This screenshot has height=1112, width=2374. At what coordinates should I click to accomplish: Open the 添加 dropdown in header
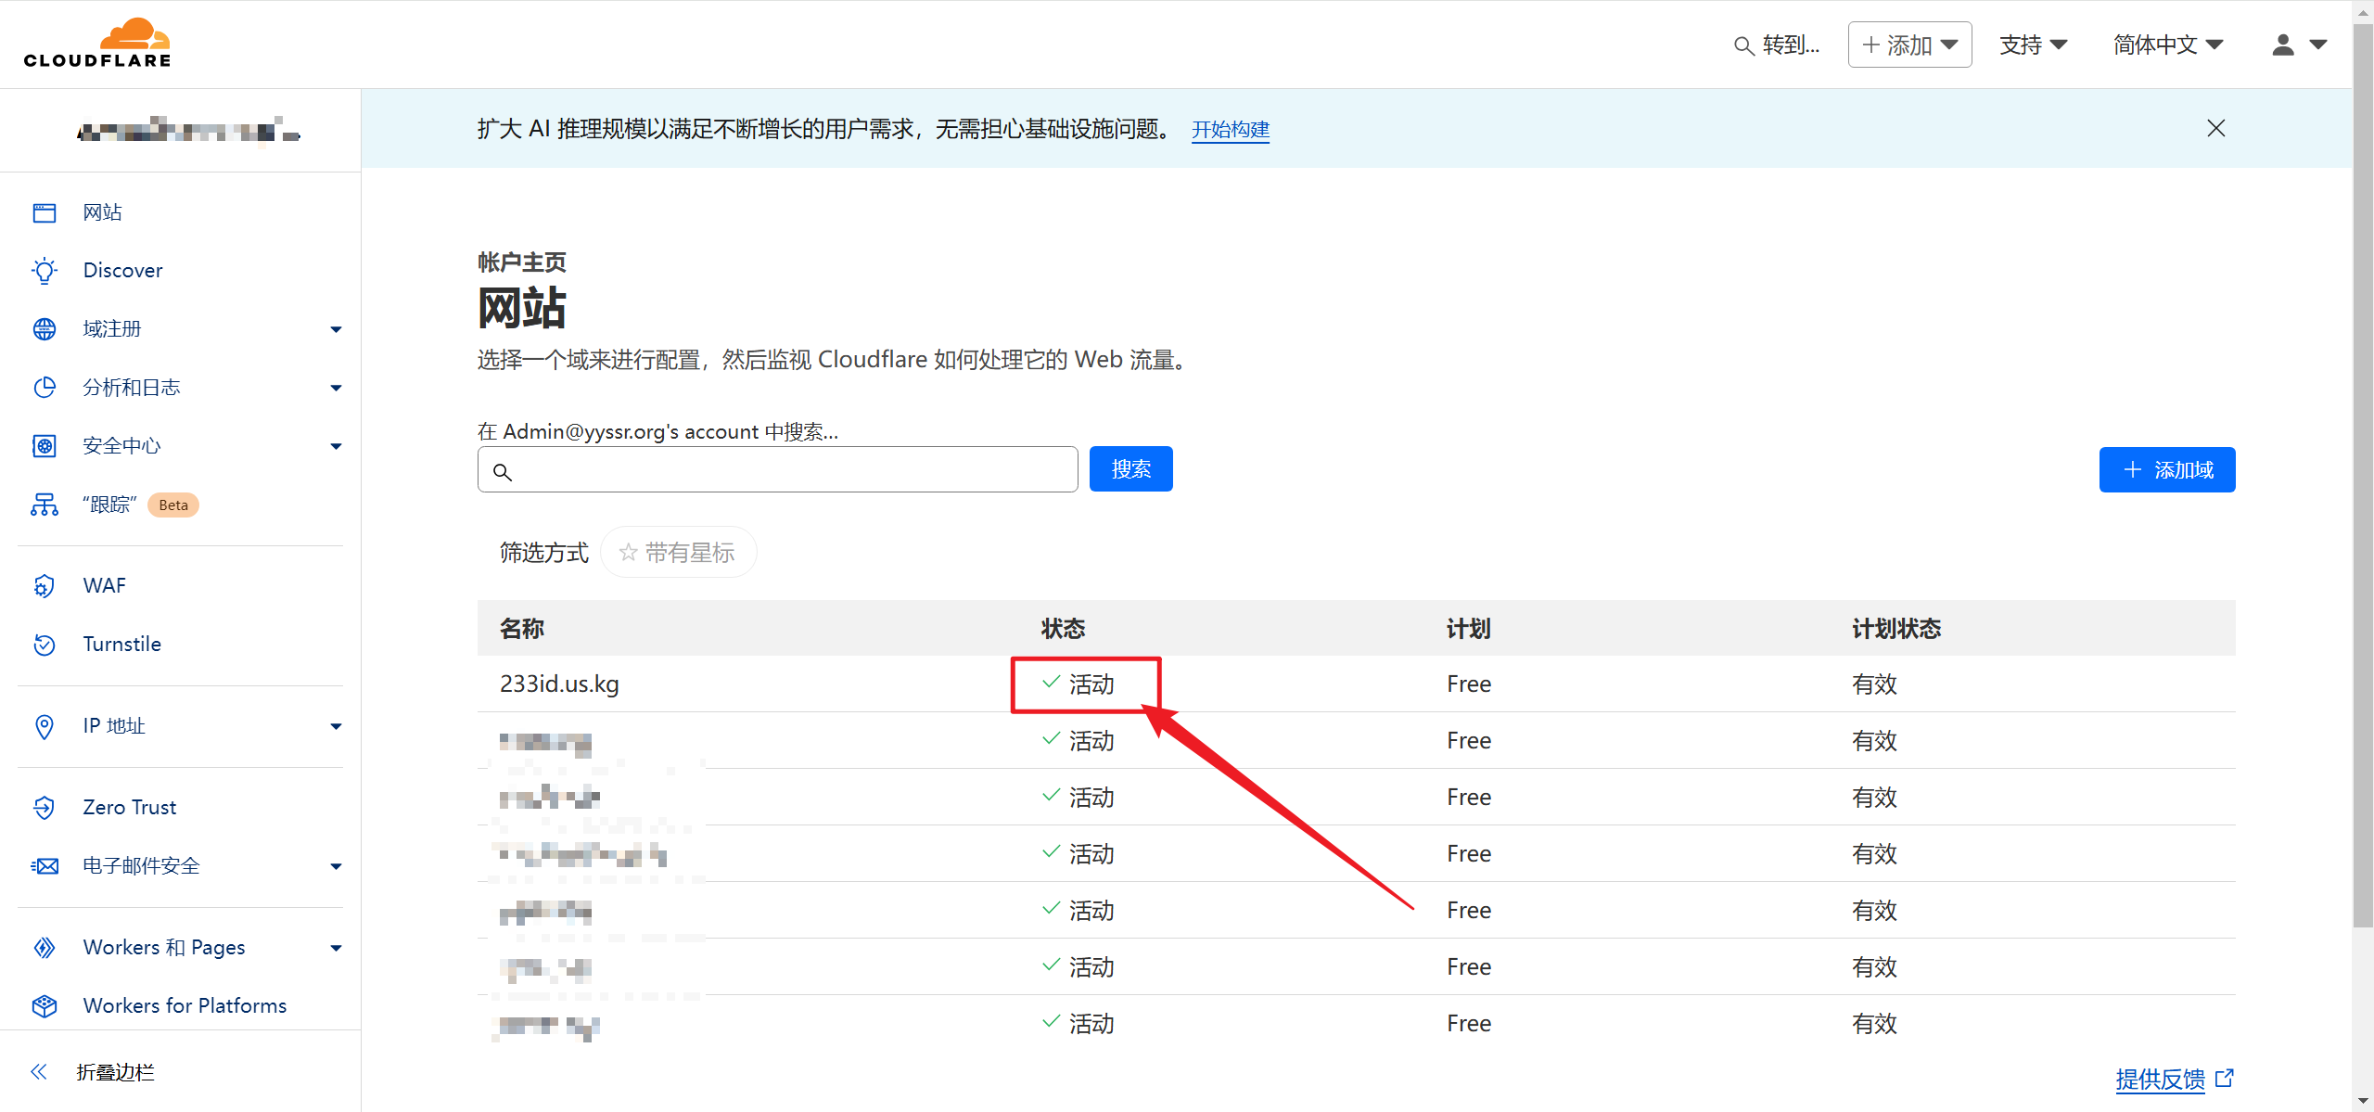1909,45
